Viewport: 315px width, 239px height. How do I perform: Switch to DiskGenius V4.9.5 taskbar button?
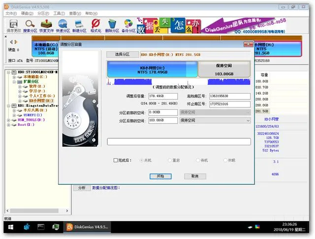coord(87,227)
